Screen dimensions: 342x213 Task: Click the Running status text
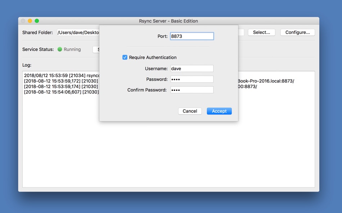point(72,49)
